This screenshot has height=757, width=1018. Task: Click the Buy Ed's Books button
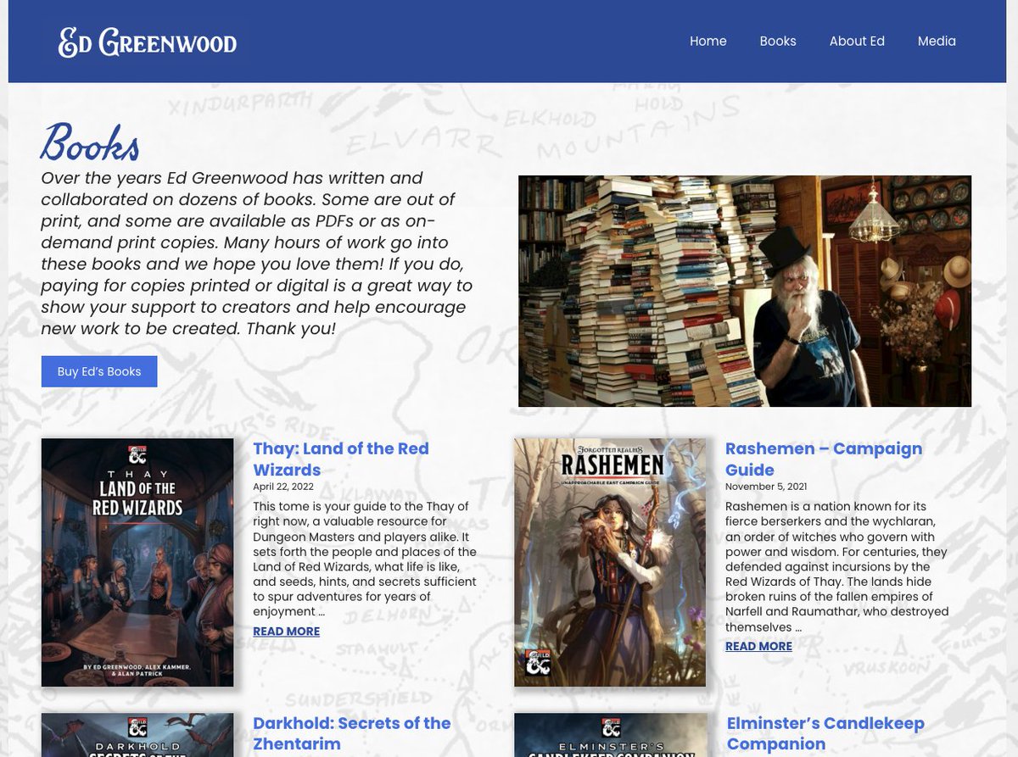pos(98,370)
